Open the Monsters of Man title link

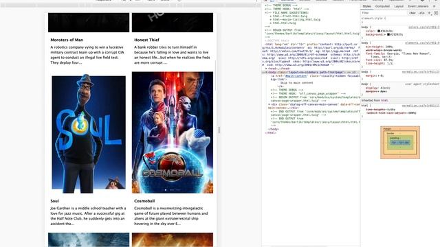67,40
